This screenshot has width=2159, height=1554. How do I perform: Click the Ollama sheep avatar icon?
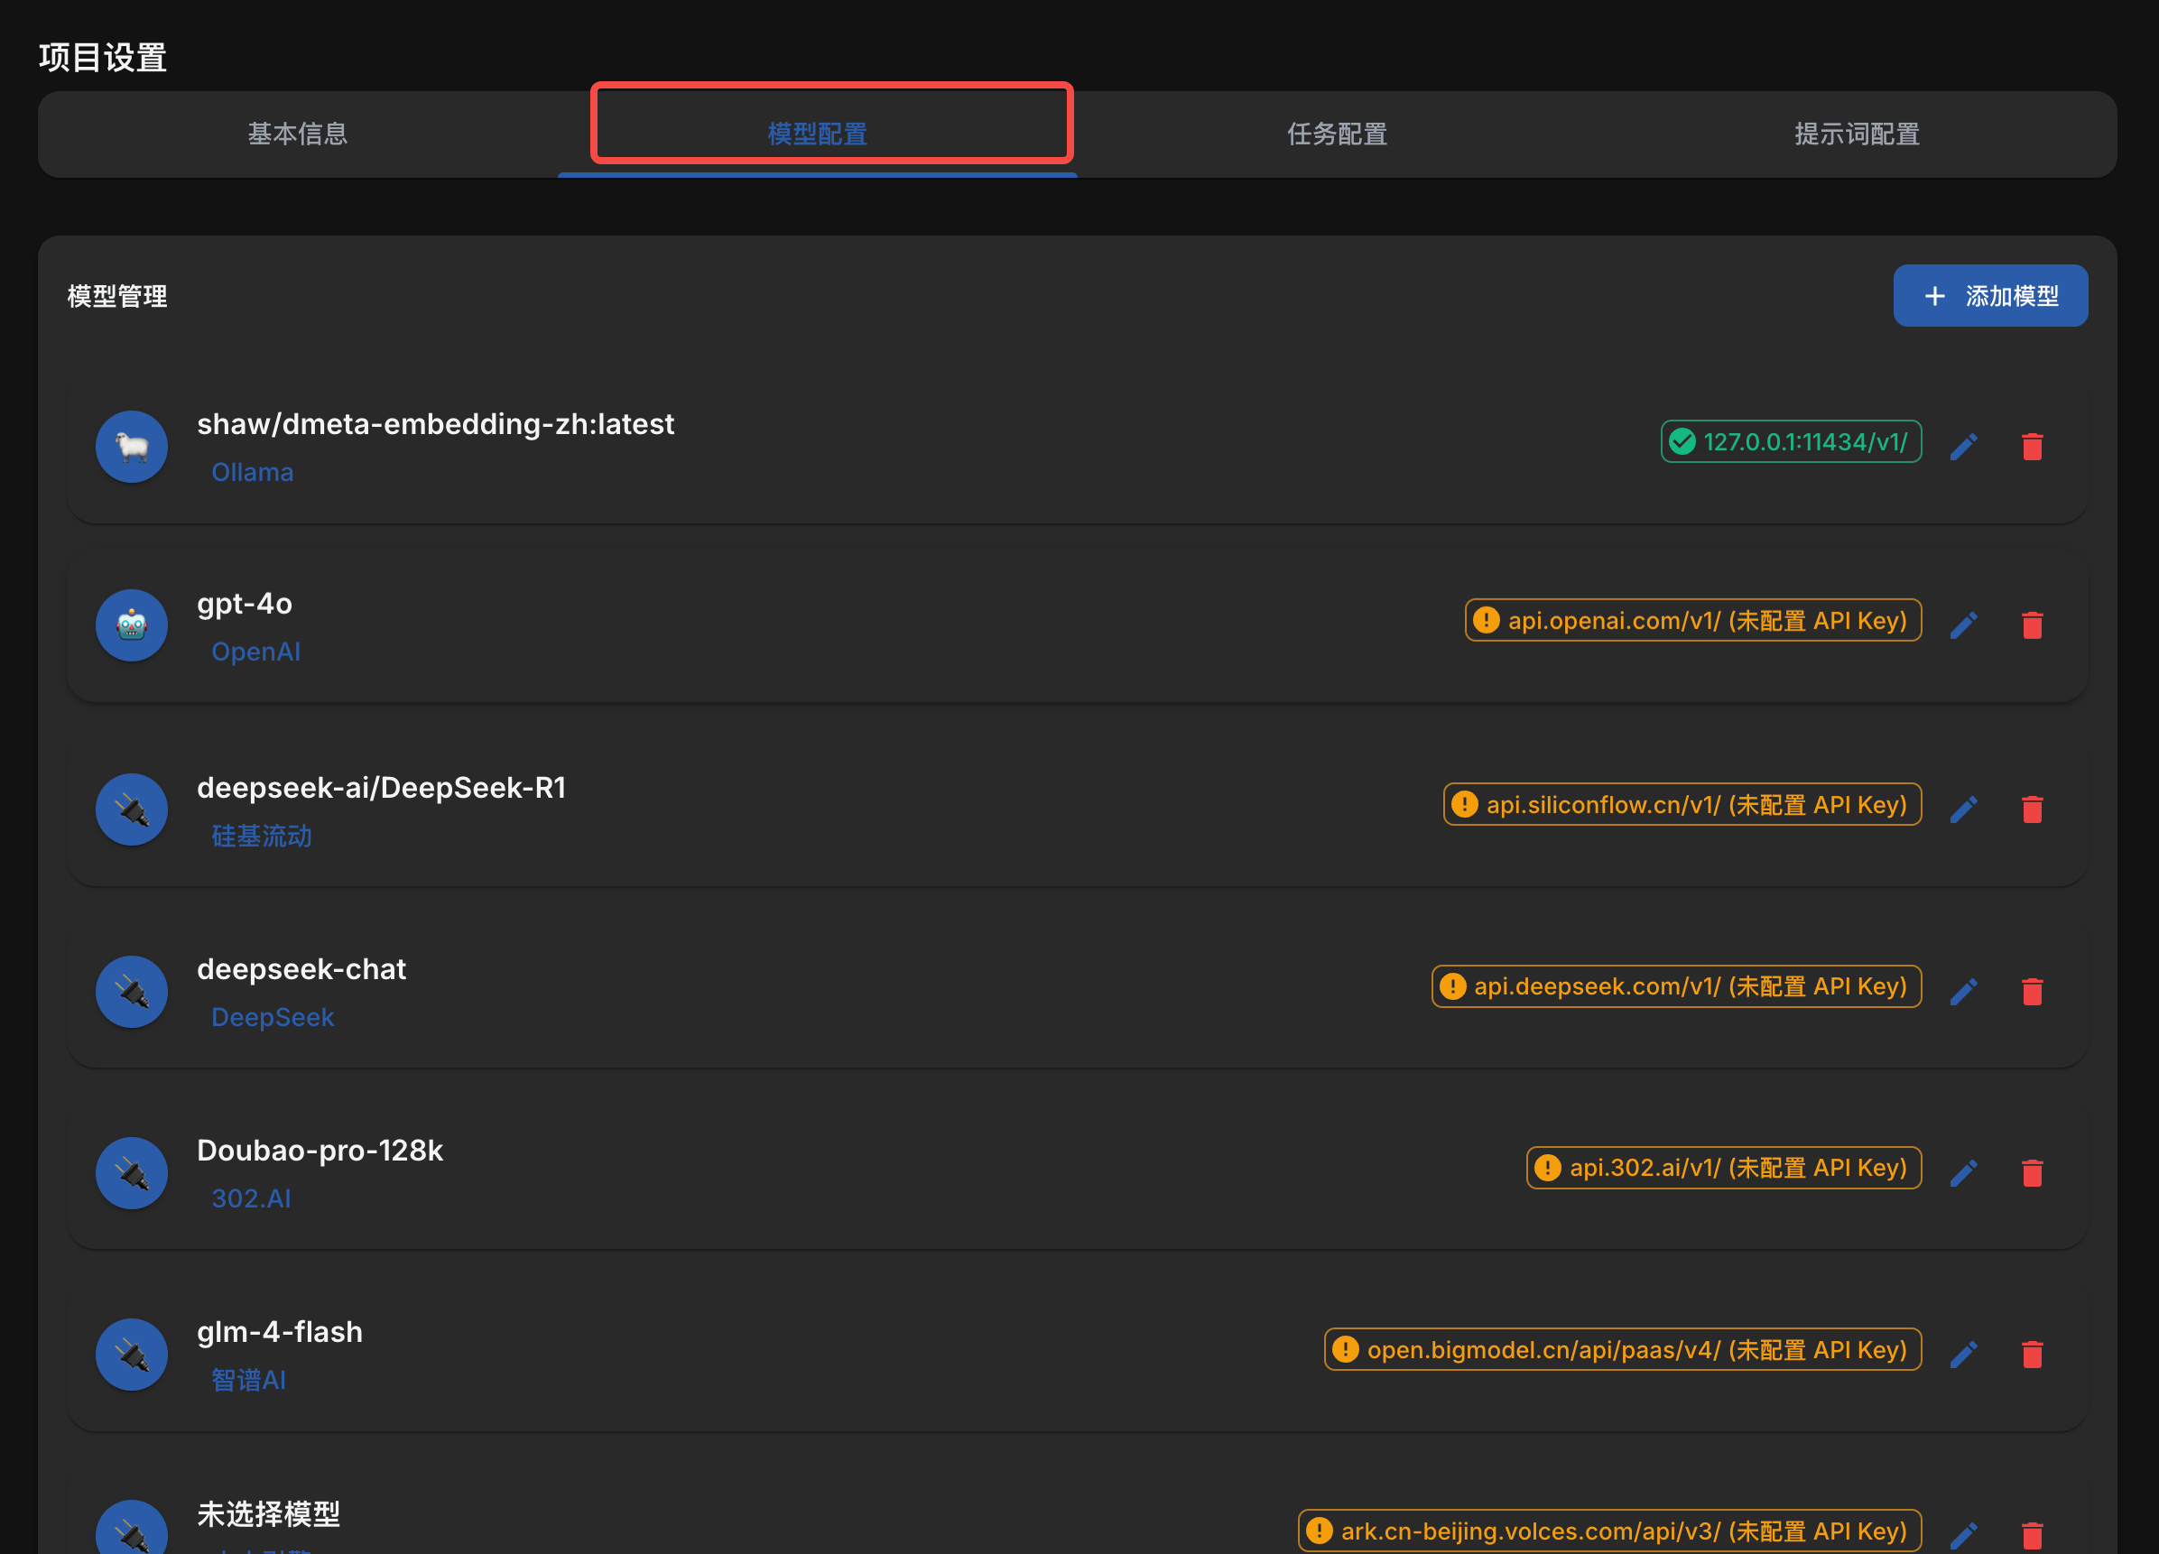(132, 447)
